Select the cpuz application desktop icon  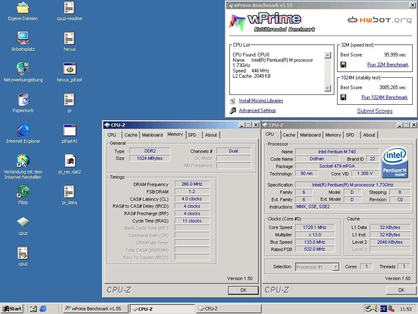pos(23,222)
